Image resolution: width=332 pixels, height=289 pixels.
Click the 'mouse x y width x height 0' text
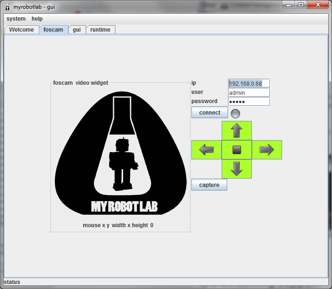click(118, 225)
